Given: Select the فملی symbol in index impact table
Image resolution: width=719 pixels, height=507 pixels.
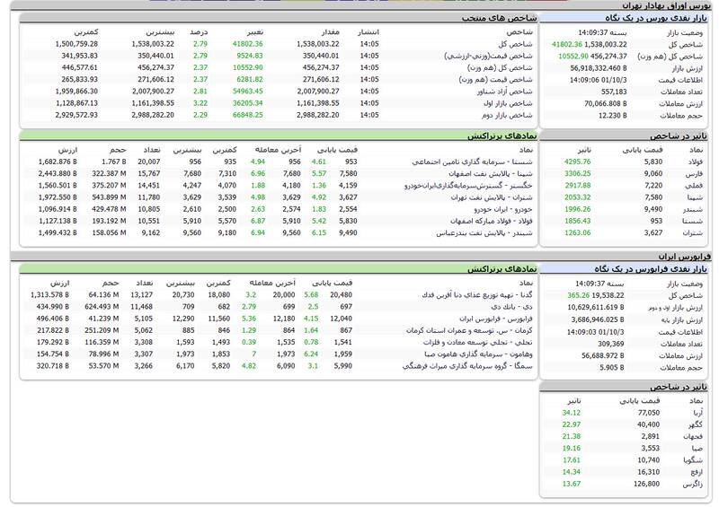Looking at the screenshot, I should [693, 186].
